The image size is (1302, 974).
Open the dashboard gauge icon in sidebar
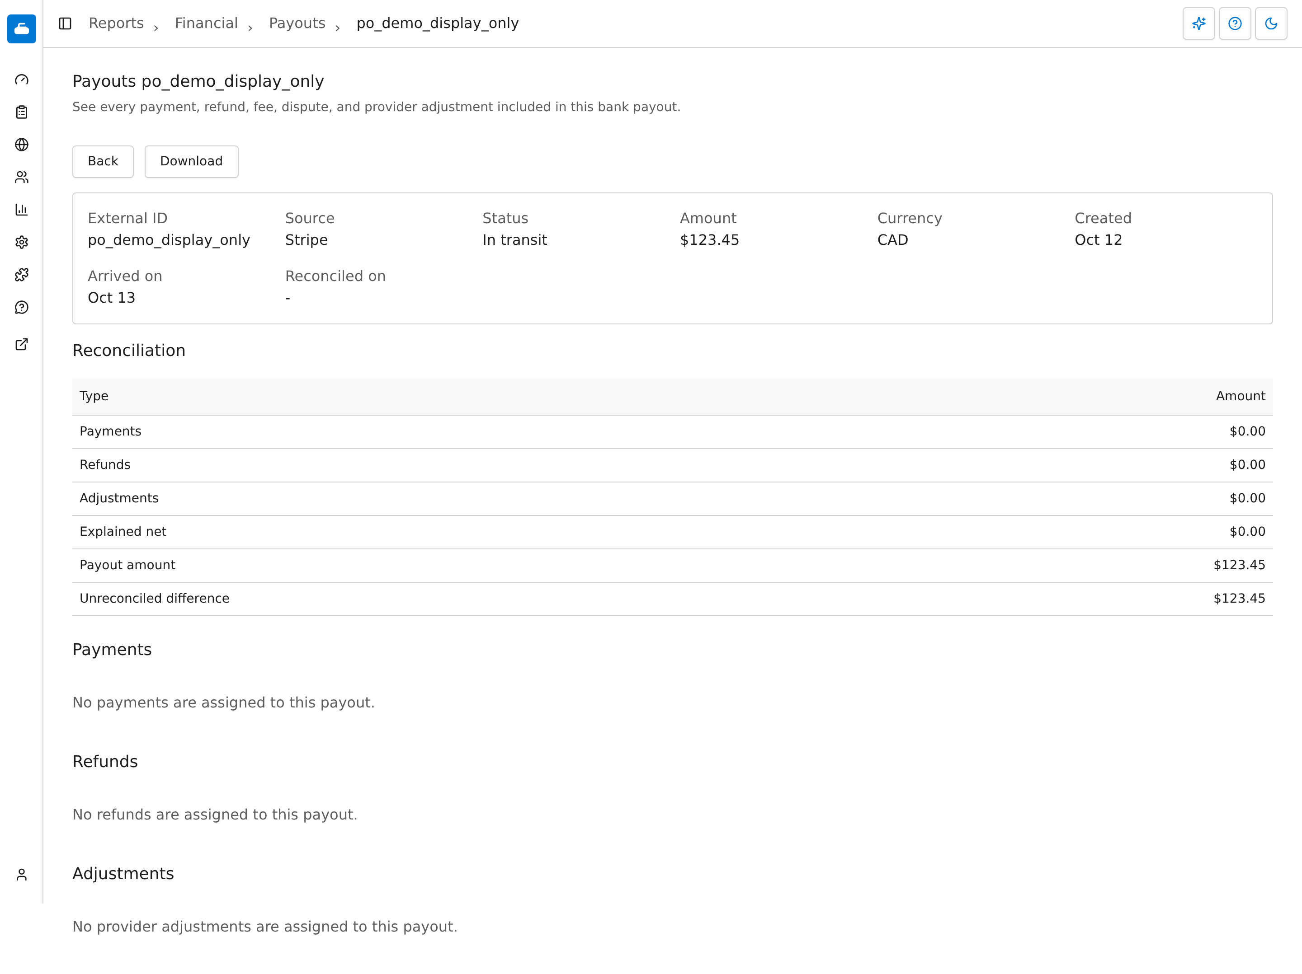(22, 80)
